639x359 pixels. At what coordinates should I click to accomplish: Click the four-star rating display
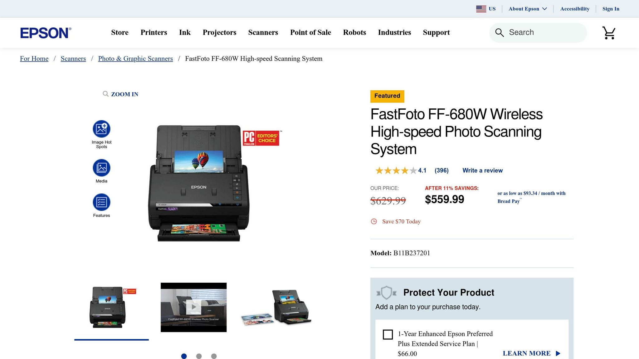pyautogui.click(x=396, y=170)
